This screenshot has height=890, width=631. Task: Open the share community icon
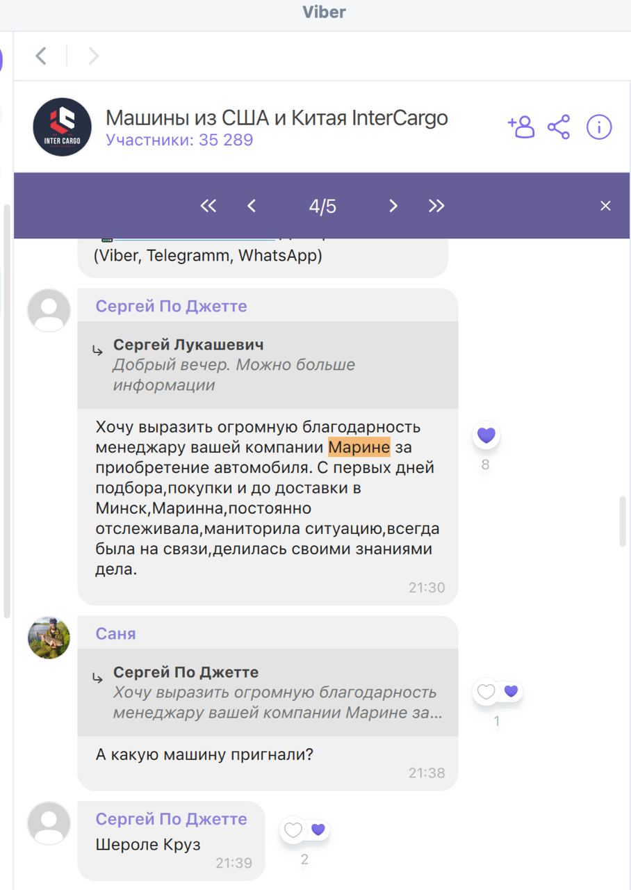coord(559,127)
